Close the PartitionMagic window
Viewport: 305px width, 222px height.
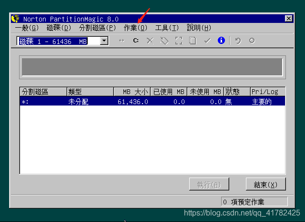(288, 19)
